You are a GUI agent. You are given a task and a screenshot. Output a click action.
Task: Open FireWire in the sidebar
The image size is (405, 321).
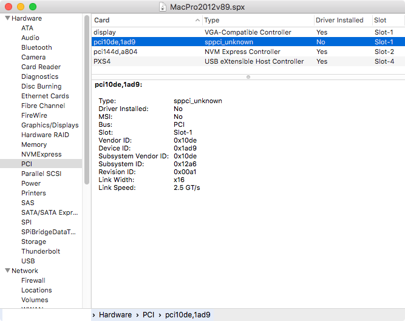tap(34, 115)
